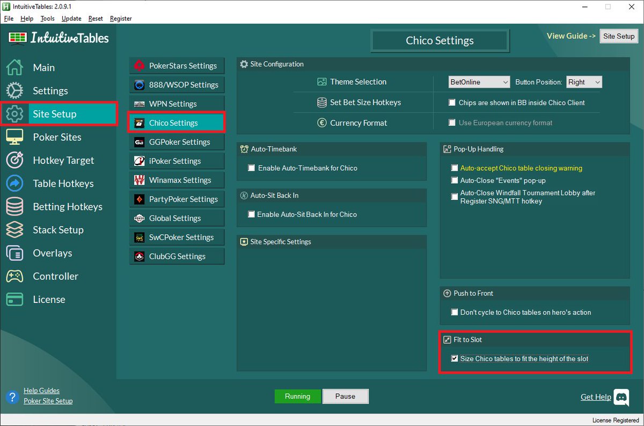Click the SwCPoker logo icon
This screenshot has height=426, width=644.
[x=140, y=237]
